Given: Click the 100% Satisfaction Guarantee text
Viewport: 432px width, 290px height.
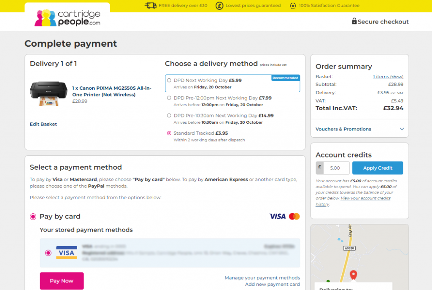Looking at the screenshot, I should click(329, 5).
